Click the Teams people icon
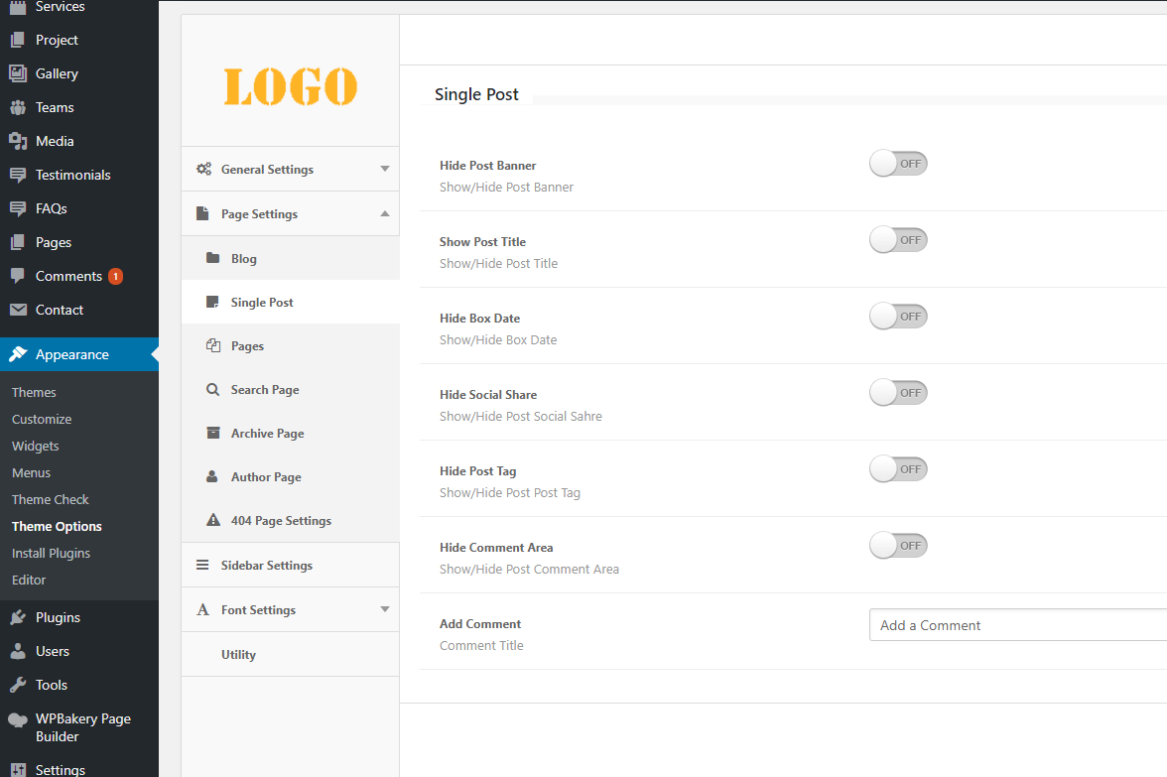 click(18, 107)
